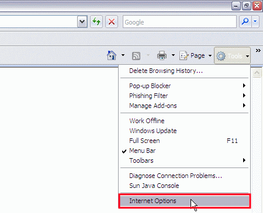The height and width of the screenshot is (213, 263).
Task: Open the Manage Add-ons submenu
Action: 184,106
